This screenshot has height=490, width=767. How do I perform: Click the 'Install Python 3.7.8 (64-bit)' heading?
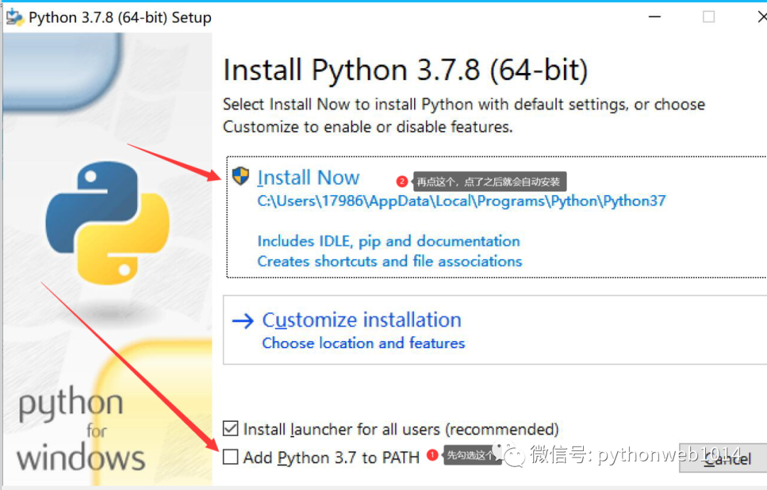point(406,70)
